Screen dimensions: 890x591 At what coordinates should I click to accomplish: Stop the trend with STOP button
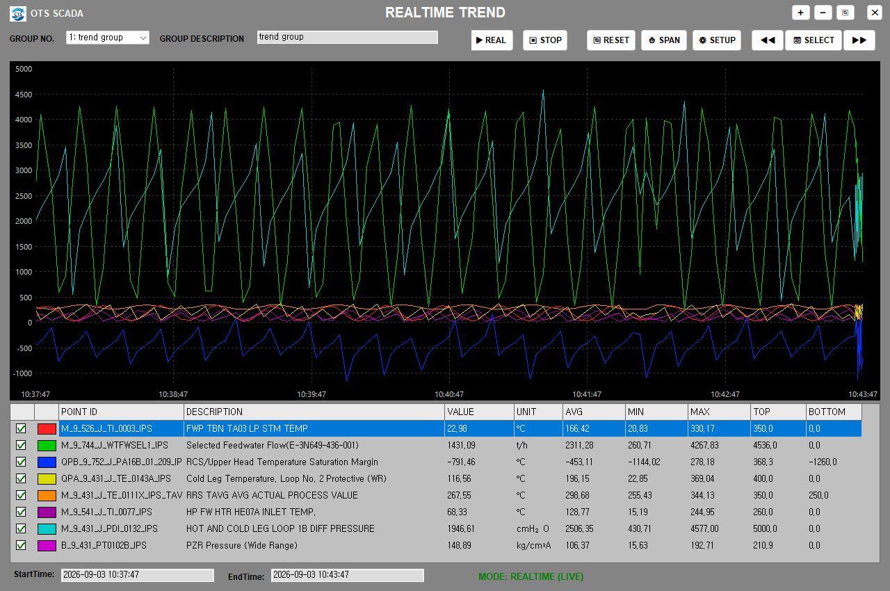[545, 40]
